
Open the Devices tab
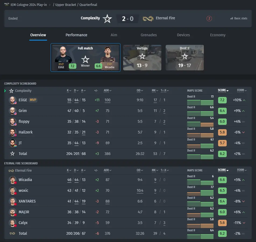[183, 35]
